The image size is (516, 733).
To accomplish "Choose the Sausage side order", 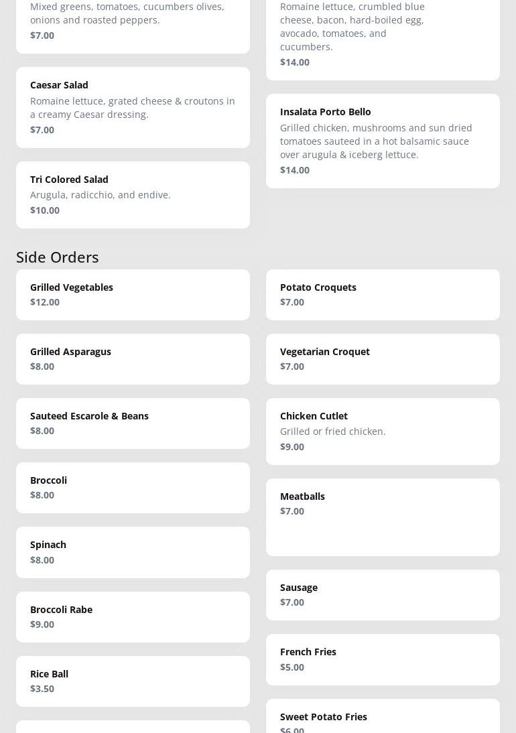I will pos(383,595).
